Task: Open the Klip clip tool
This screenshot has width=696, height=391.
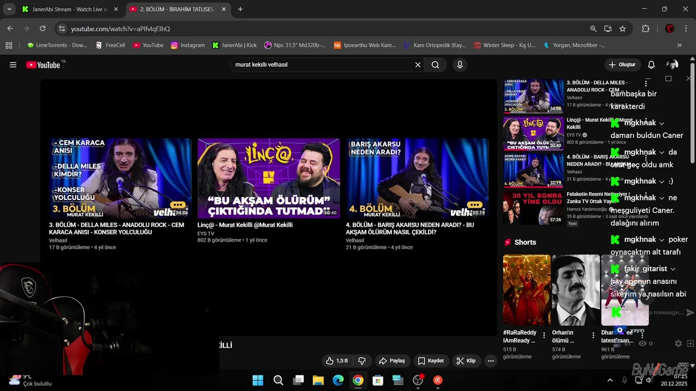Action: pyautogui.click(x=466, y=361)
